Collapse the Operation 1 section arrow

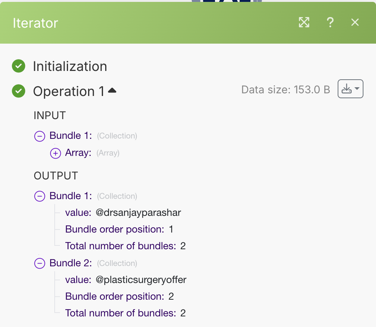112,91
